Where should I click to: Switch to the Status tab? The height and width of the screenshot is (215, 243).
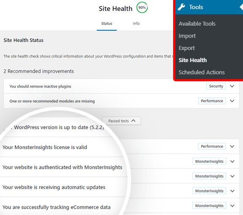(107, 23)
